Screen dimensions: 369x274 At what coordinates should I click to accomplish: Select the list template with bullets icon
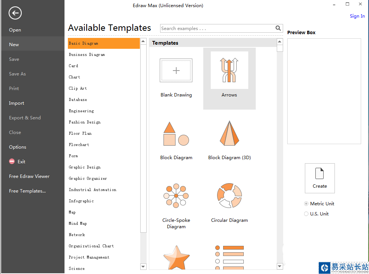229,257
